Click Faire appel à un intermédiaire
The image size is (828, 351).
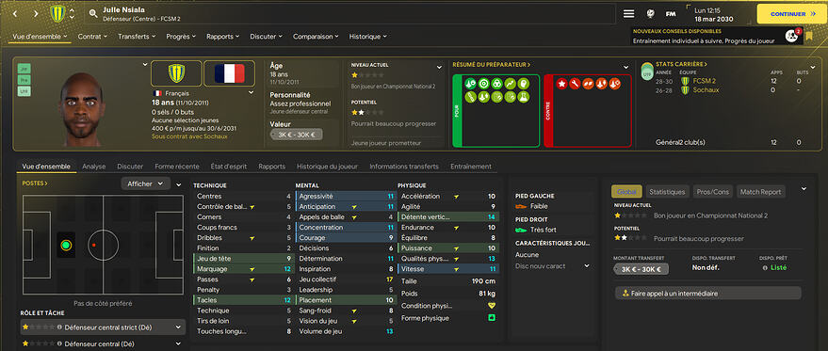(x=707, y=293)
